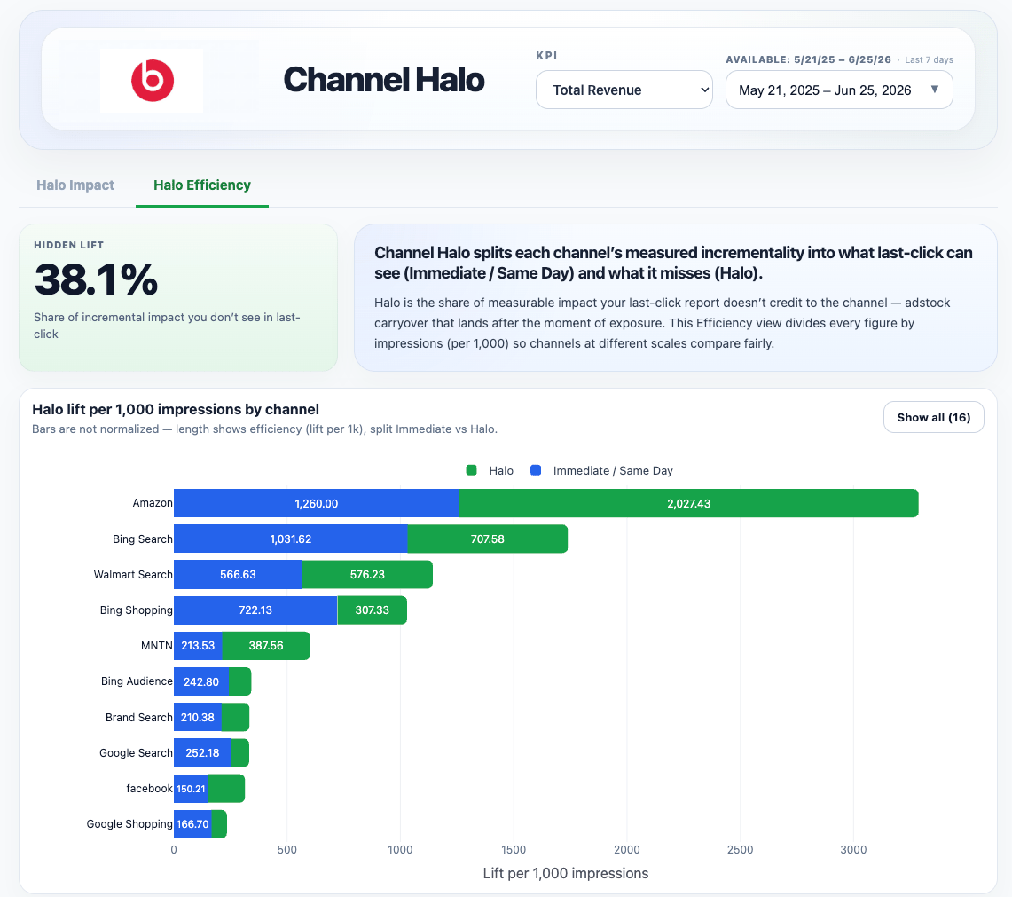Screen dimensions: 1012x897
Task: Click Bing Search halo bar 707.58
Action: 487,539
